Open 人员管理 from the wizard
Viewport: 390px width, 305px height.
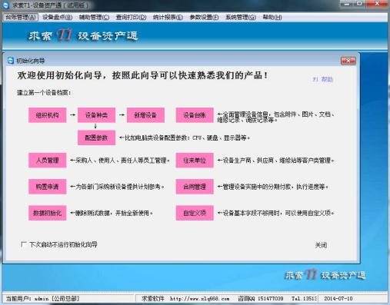(x=48, y=161)
